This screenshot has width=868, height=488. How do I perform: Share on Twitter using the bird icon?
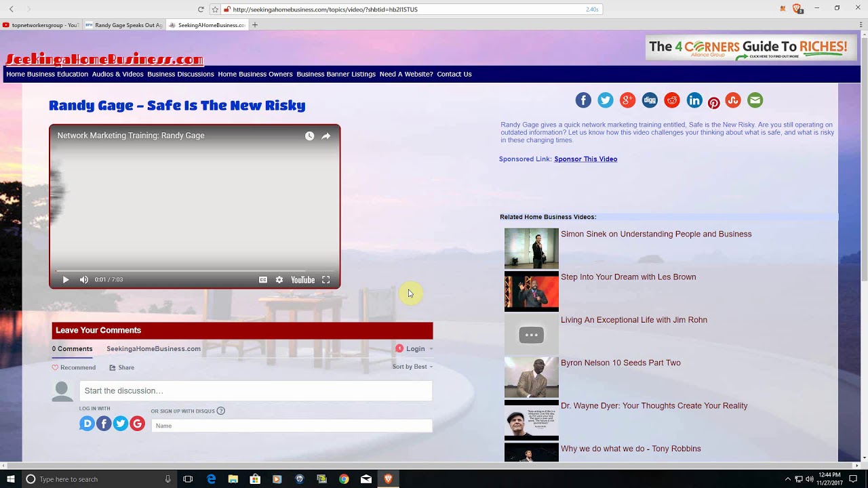[606, 100]
